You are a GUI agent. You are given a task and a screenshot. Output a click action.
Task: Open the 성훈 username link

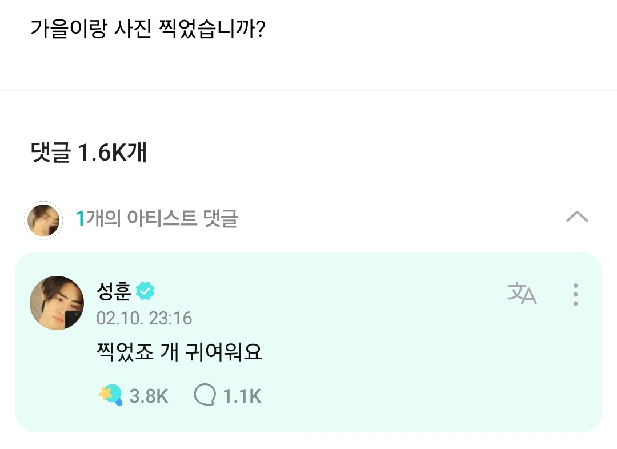pyautogui.click(x=114, y=292)
